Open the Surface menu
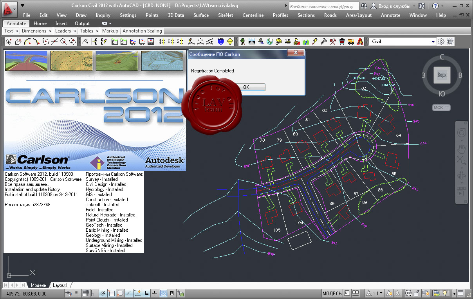This screenshot has height=299, width=473. click(x=201, y=15)
